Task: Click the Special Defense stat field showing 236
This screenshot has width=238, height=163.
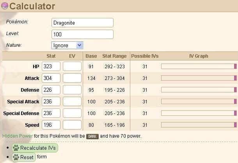Action: (51, 113)
